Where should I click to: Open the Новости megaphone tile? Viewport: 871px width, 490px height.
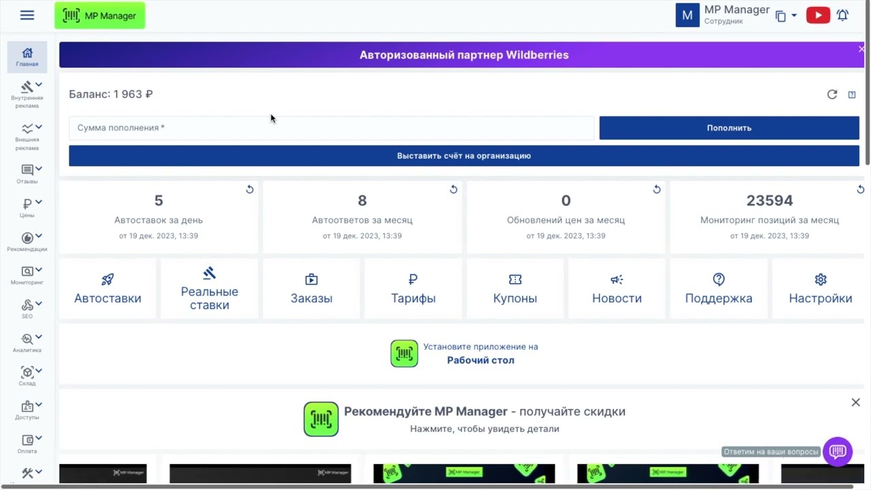tap(617, 289)
